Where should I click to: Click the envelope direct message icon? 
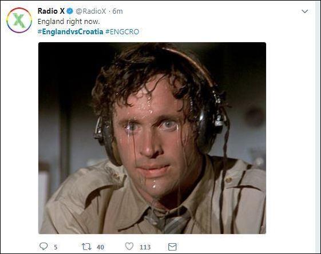click(172, 247)
